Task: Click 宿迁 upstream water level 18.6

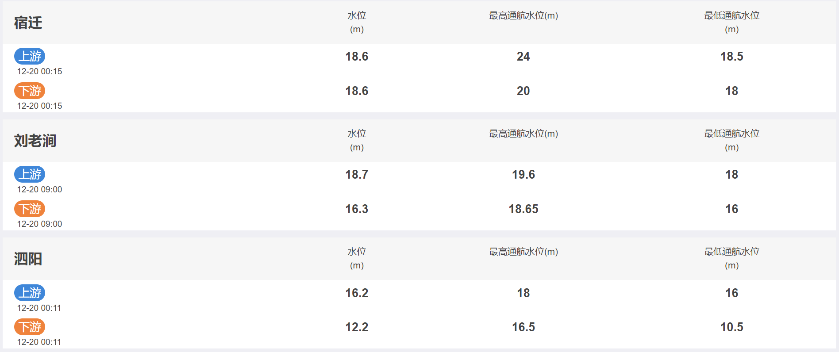Action: coord(357,57)
